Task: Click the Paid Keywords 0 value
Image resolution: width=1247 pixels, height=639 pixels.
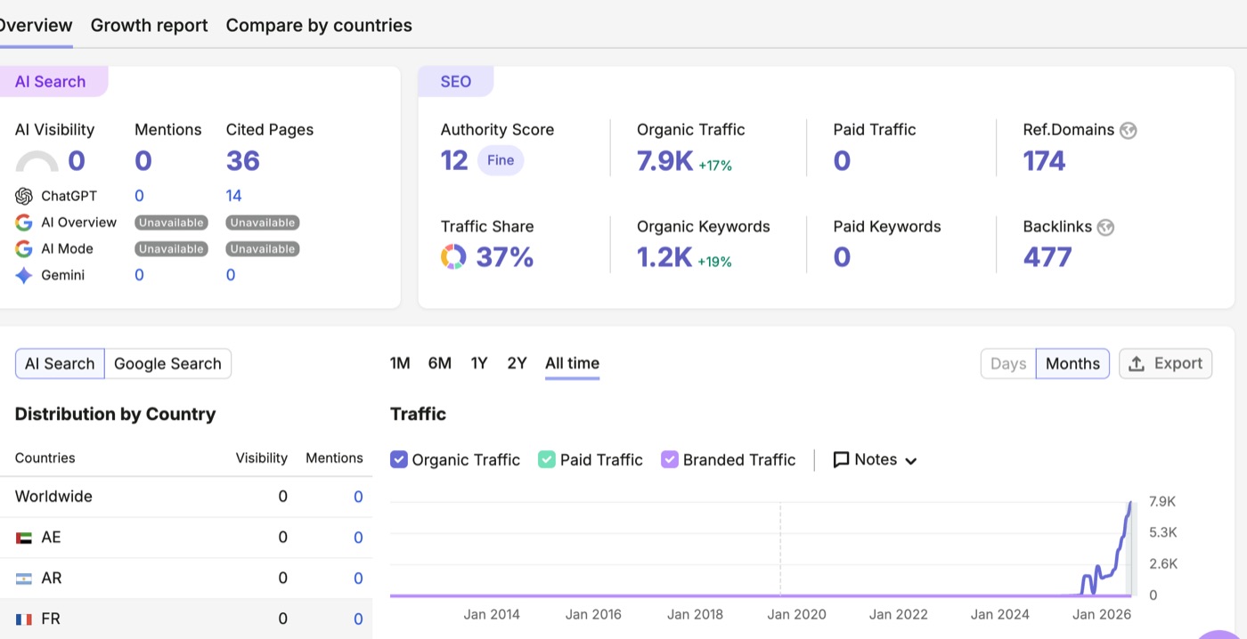Action: (842, 257)
